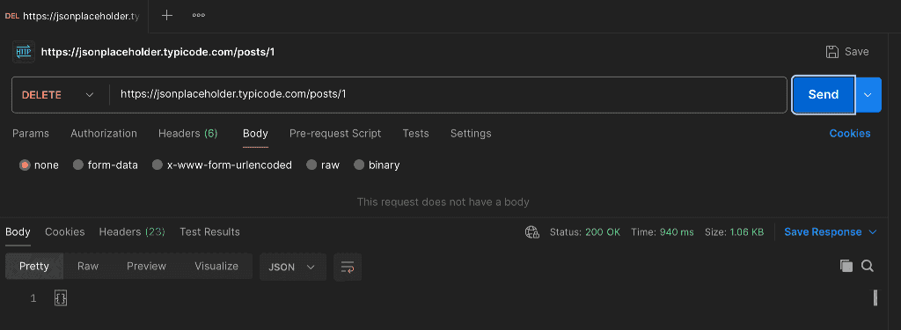Screen dimensions: 901x330
Task: Select the none body radio button
Action: click(24, 165)
